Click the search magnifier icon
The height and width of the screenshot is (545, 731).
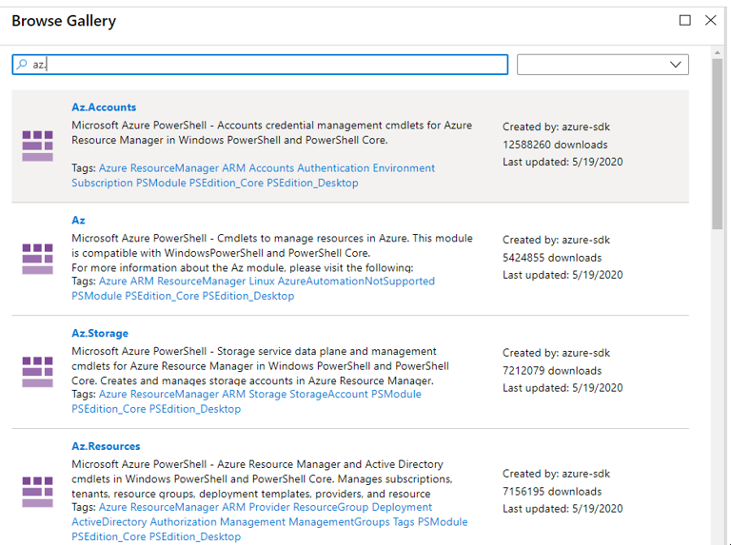[22, 65]
